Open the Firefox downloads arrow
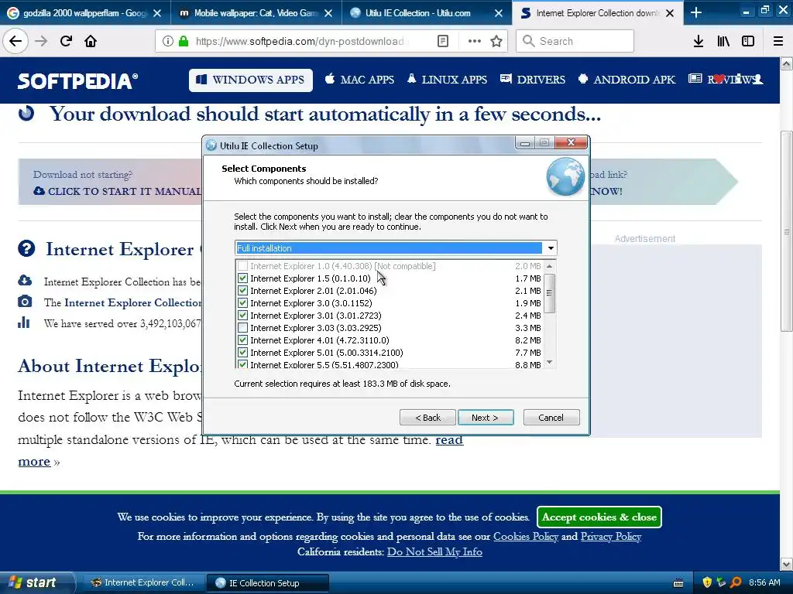The height and width of the screenshot is (594, 793). 699,41
